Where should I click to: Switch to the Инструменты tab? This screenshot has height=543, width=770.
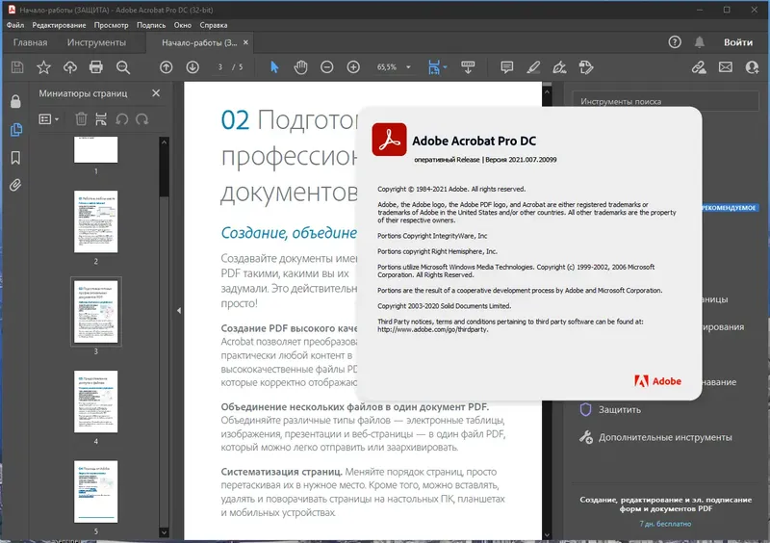tap(97, 42)
